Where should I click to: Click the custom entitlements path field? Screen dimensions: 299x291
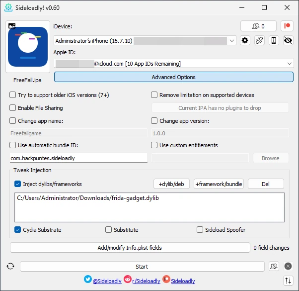(200, 158)
